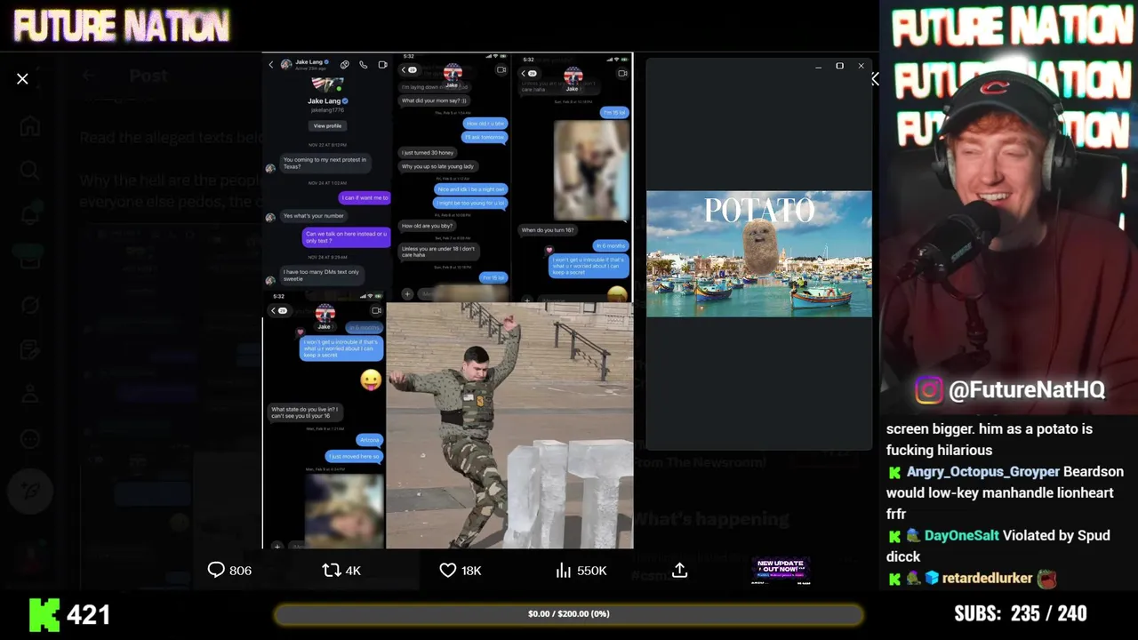View analytics via the 550K bar chart icon

coord(563,570)
